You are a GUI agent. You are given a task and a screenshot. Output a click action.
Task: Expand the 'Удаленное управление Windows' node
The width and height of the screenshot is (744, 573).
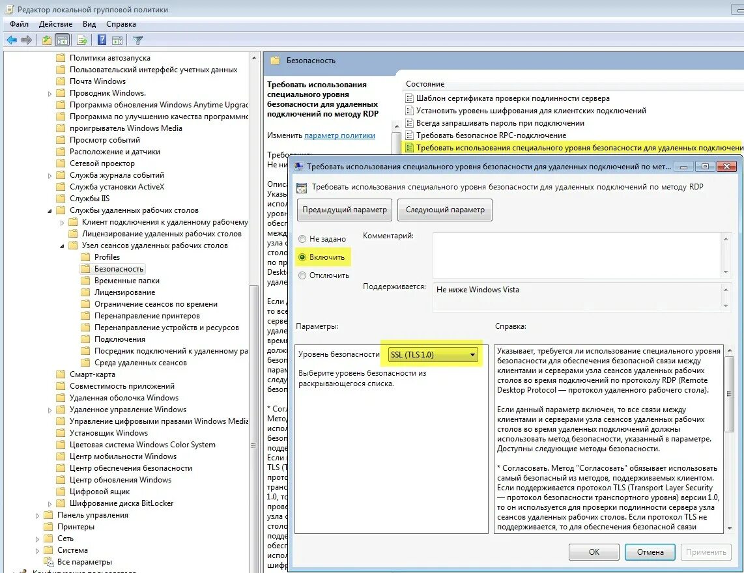[x=50, y=410]
